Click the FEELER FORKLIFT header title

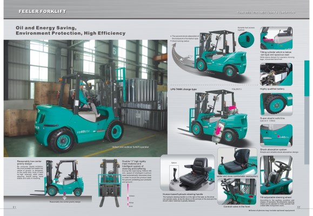point(42,11)
